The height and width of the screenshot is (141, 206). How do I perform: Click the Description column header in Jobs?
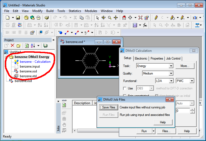pos(82,103)
